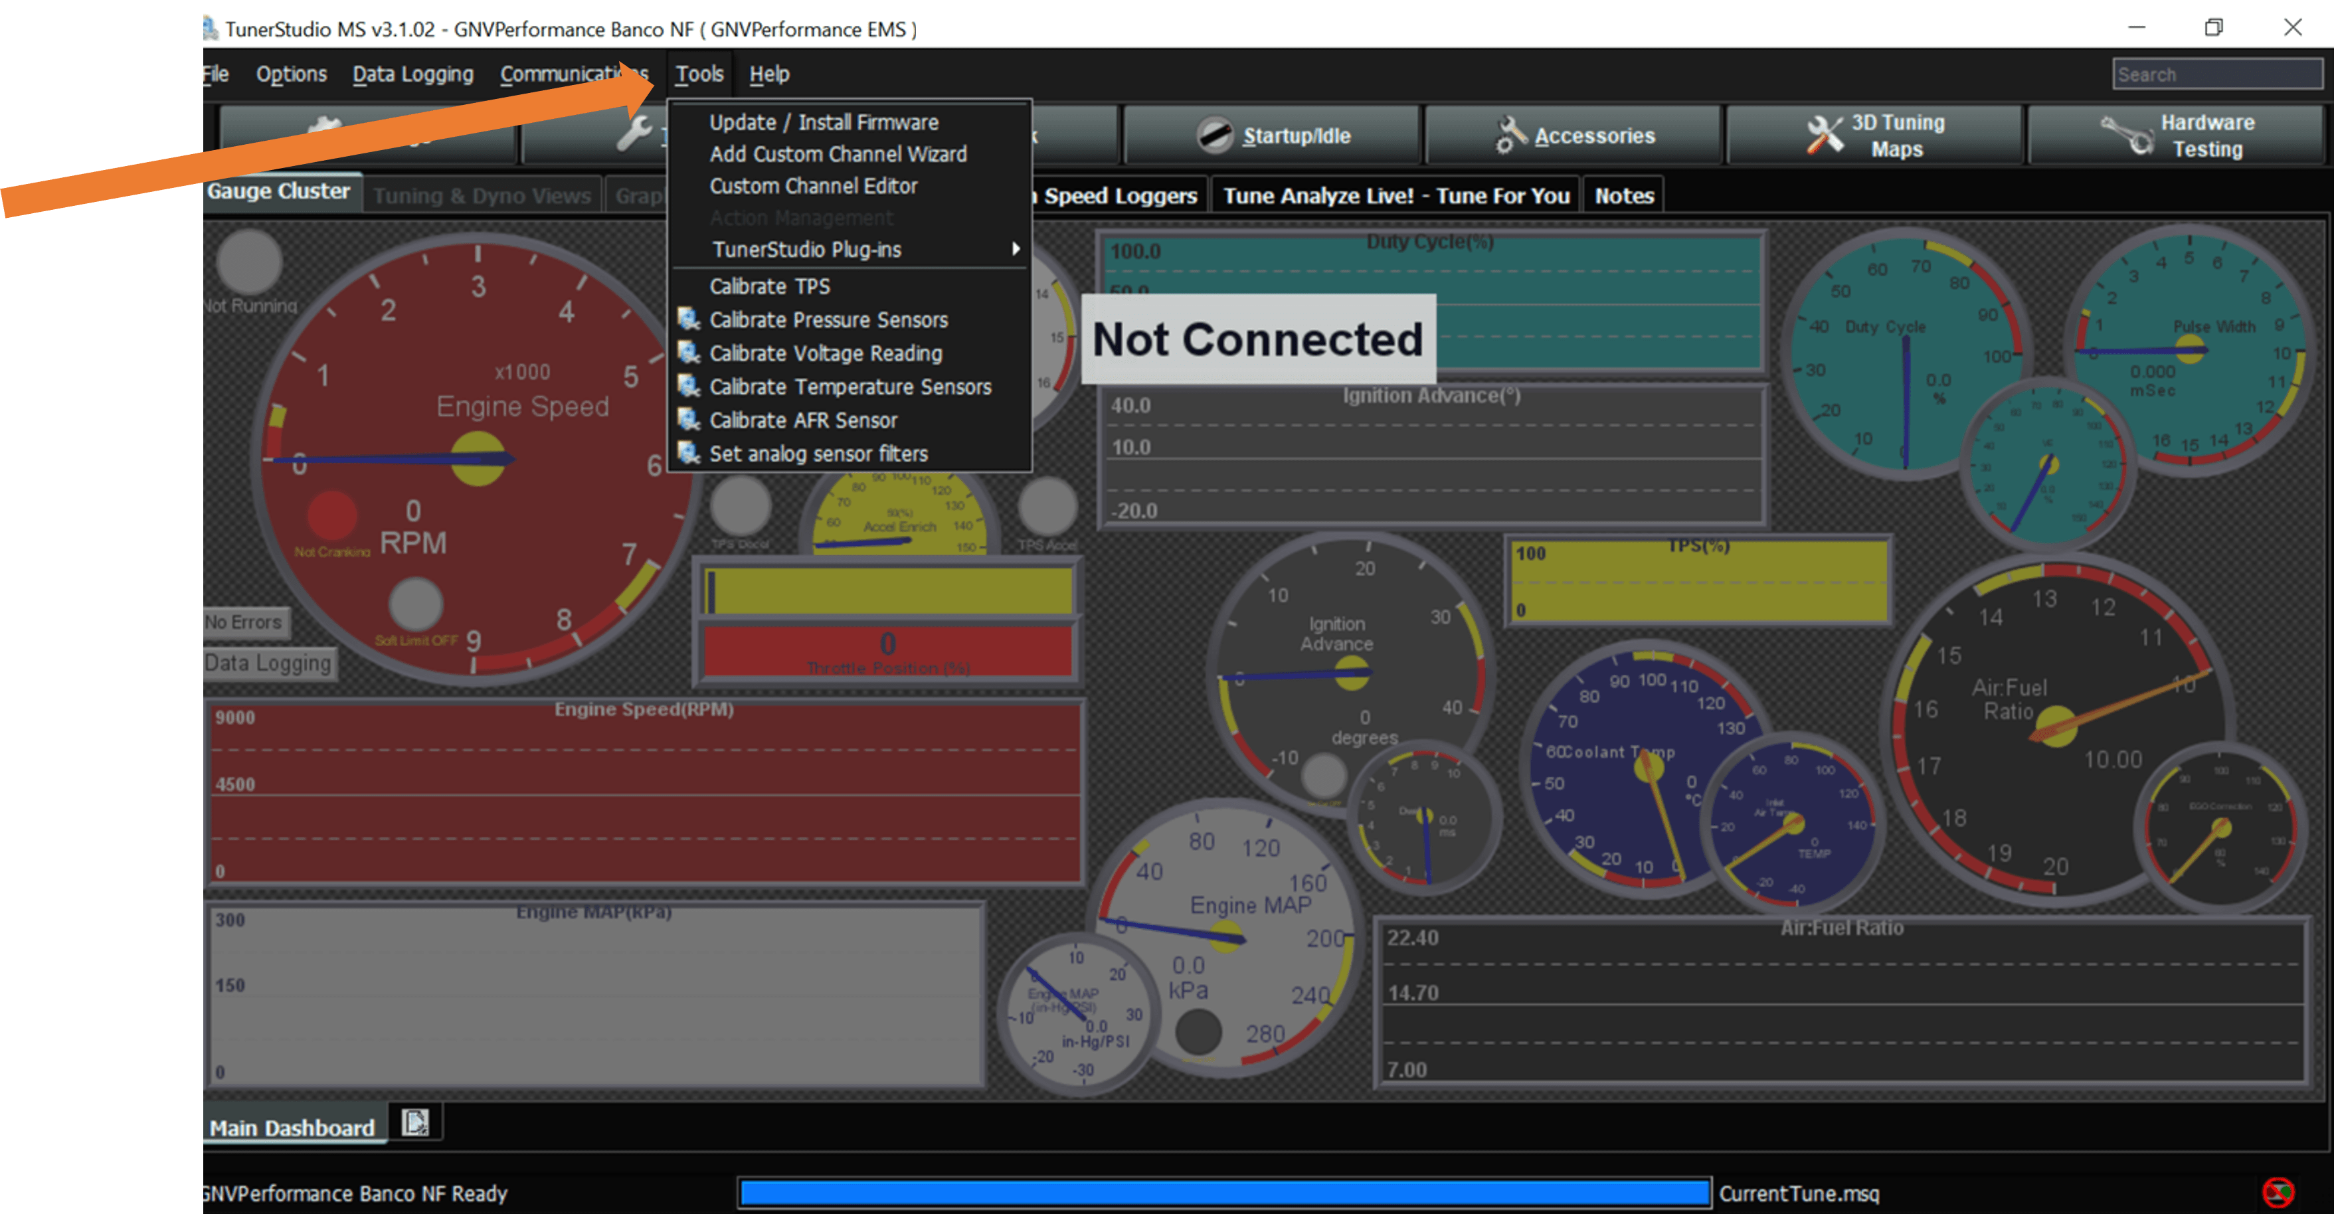The image size is (2334, 1214).
Task: Click the Throttle Position bar gauge
Action: pos(888,651)
